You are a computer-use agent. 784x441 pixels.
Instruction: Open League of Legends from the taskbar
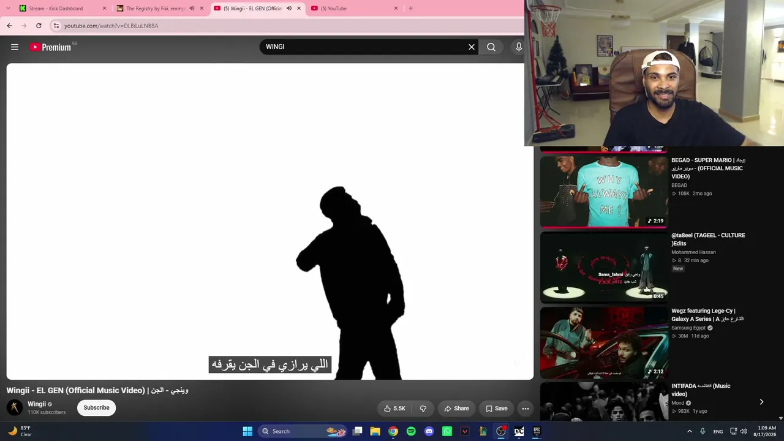[483, 431]
